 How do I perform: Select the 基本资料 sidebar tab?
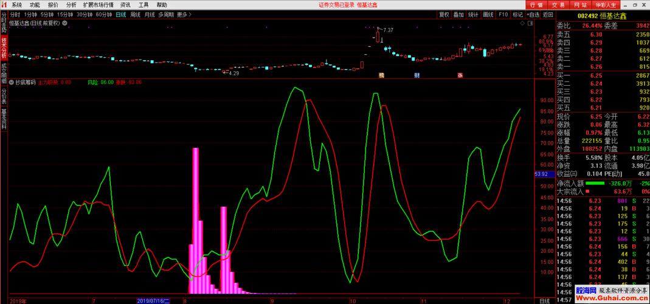[4, 119]
